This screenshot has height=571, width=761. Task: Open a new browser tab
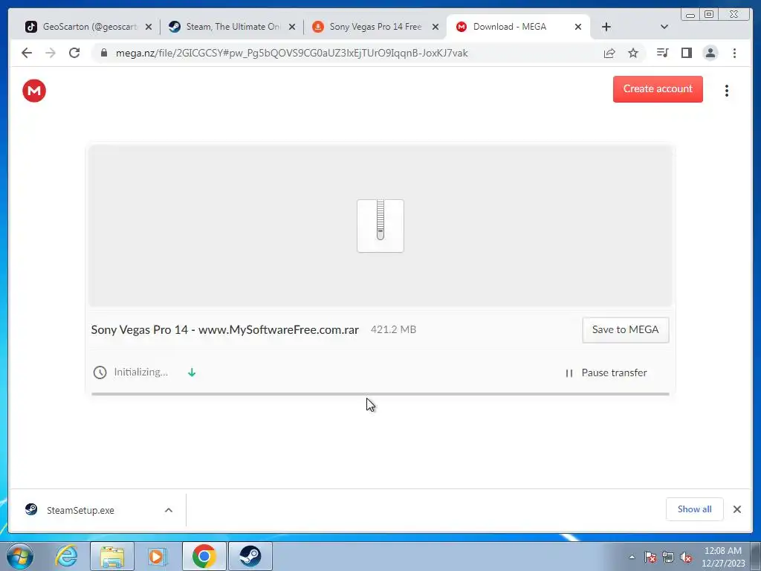point(606,27)
